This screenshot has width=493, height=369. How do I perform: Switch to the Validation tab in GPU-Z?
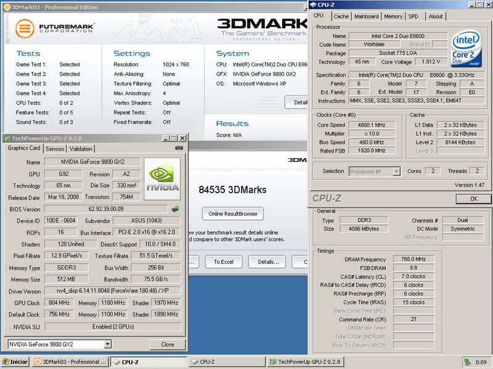81,149
